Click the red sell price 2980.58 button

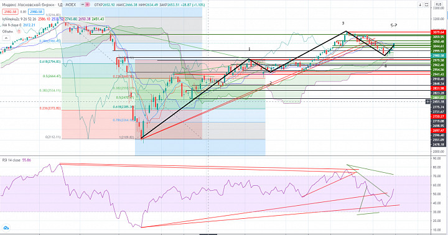11,12
